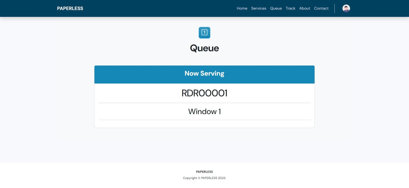Click the empty navbar area between logo and Home
The width and height of the screenshot is (409, 188).
tap(159, 9)
